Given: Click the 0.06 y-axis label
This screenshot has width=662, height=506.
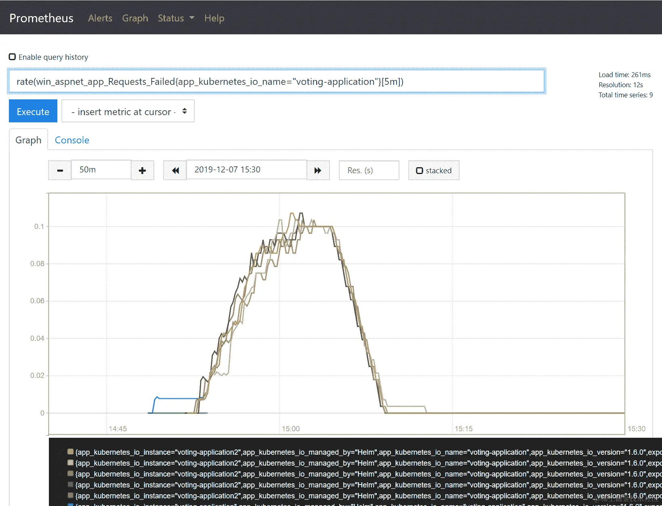Looking at the screenshot, I should 37,301.
